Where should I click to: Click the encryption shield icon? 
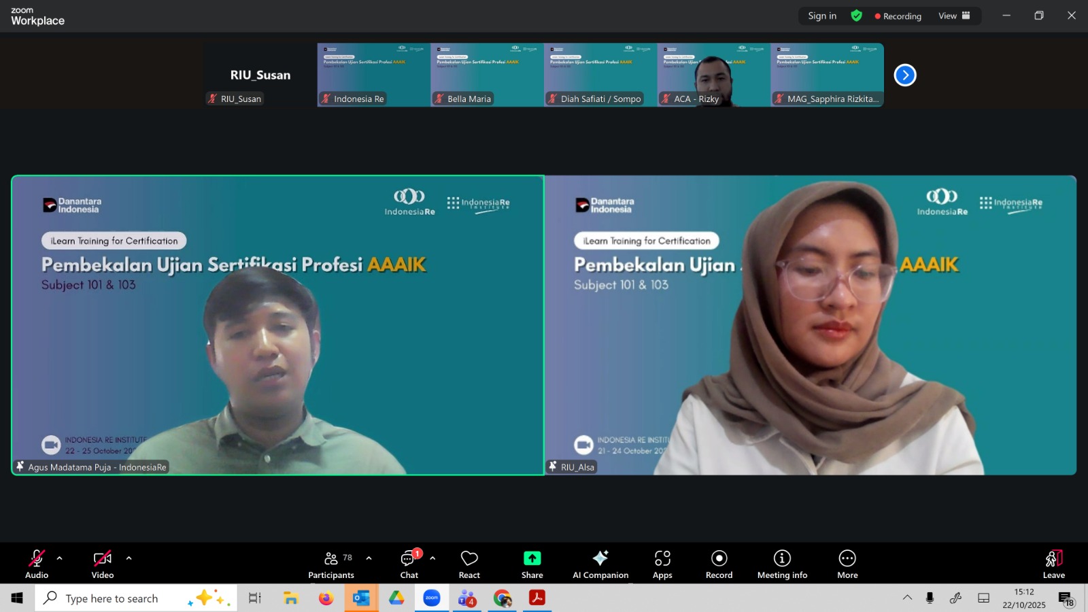[x=856, y=16]
